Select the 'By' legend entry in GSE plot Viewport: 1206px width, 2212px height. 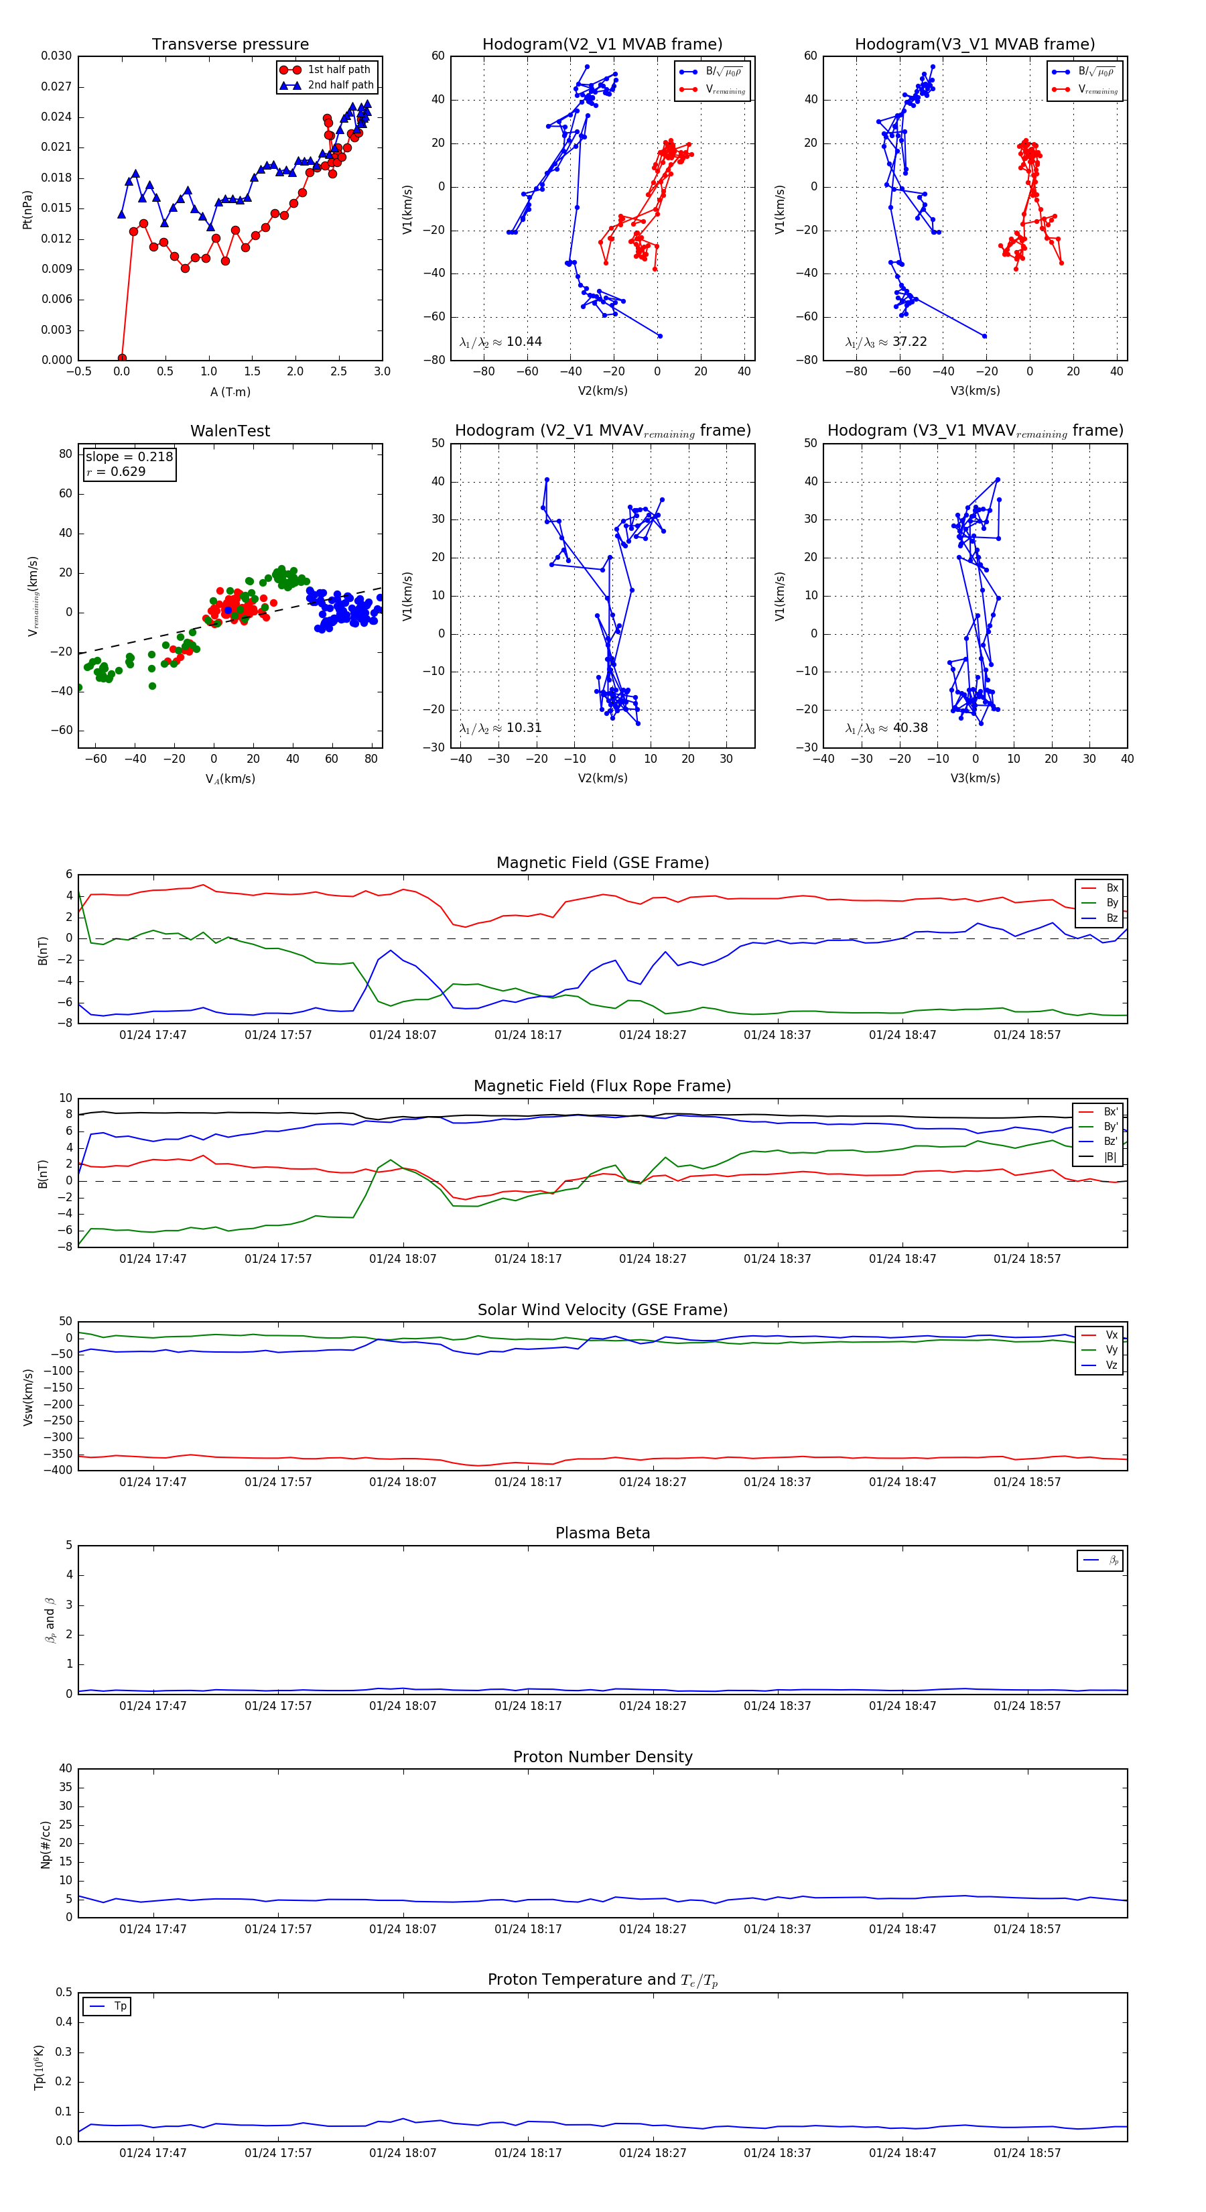[x=1099, y=902]
